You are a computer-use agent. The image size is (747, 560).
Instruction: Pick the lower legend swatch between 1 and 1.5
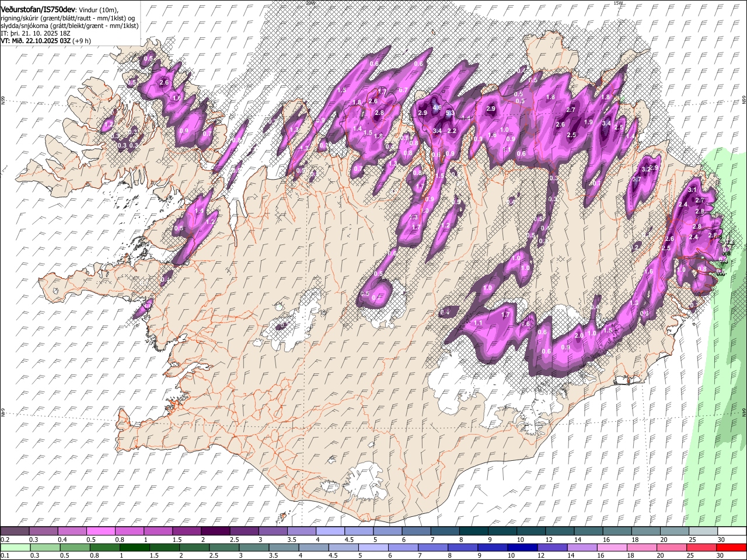(134, 548)
